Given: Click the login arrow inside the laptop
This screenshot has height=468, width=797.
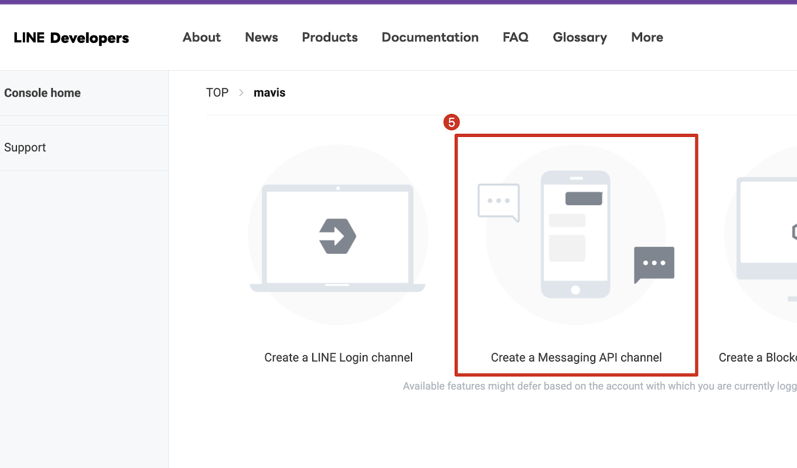Looking at the screenshot, I should click(338, 236).
